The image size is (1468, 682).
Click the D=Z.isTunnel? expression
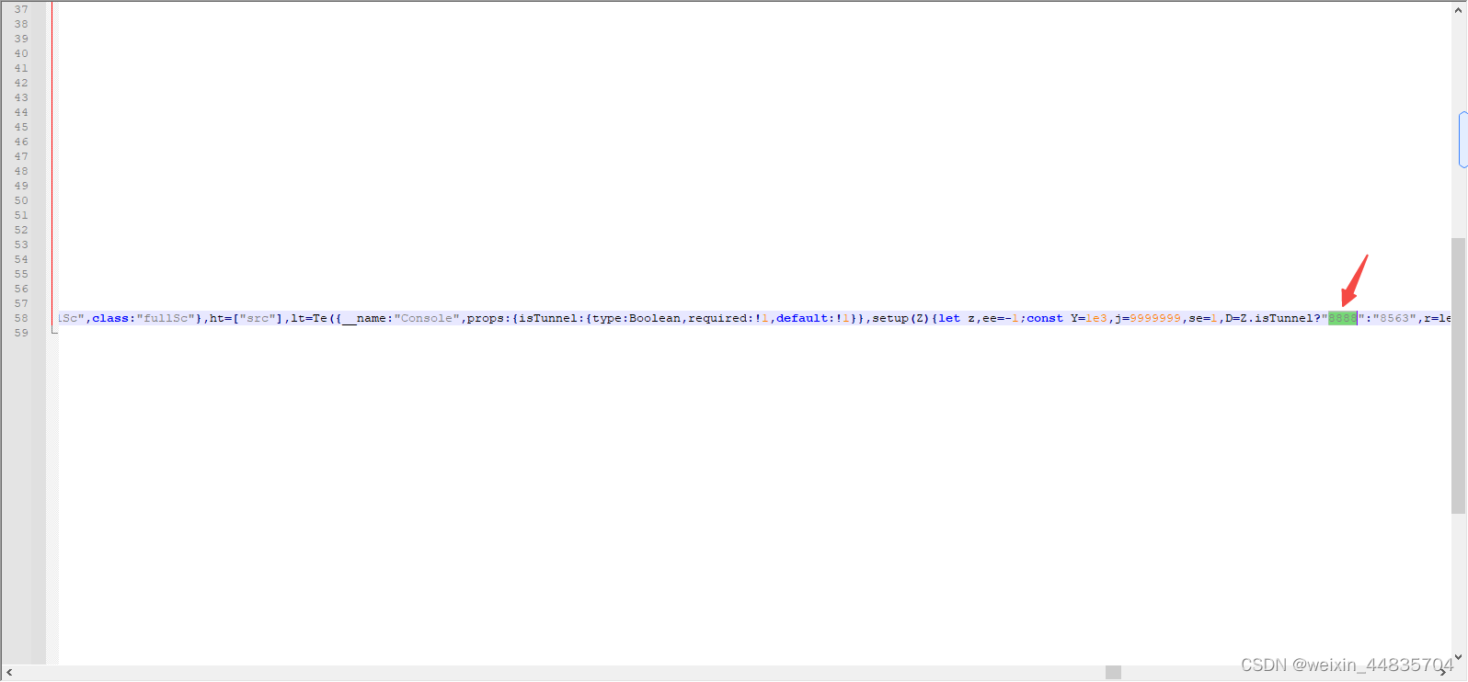point(1273,318)
